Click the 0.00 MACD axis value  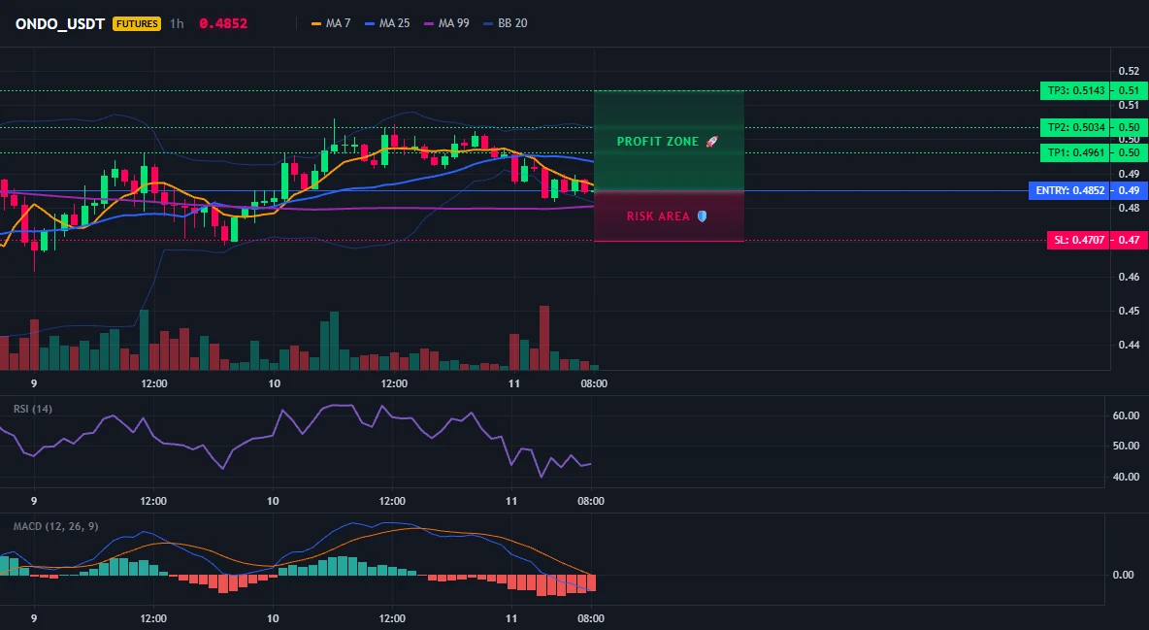pos(1124,575)
